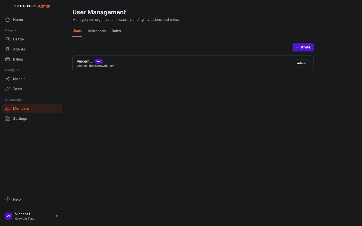Click the Invite button
The image size is (362, 226).
pos(303,47)
